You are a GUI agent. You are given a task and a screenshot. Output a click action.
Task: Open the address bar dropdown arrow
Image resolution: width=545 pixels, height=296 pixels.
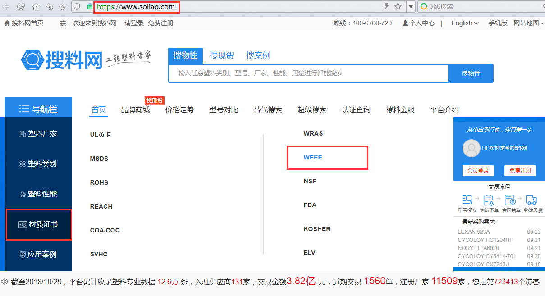[x=410, y=7]
